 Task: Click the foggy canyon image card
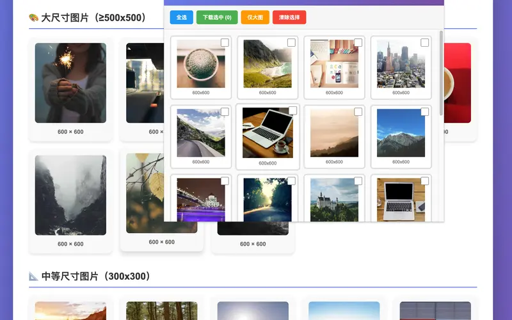click(x=70, y=195)
